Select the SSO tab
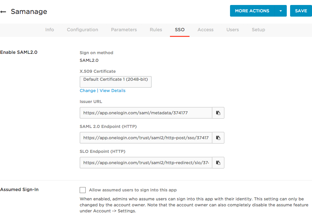 point(180,30)
